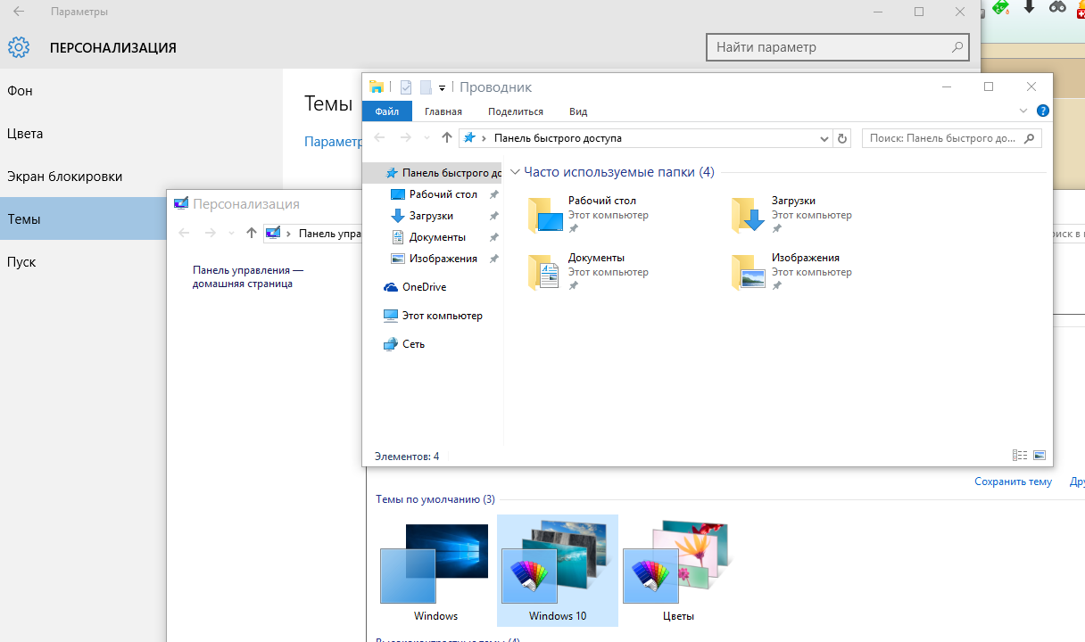1085x642 pixels.
Task: Click the Properties quick-access icon in Explorer title bar
Action: pyautogui.click(x=406, y=86)
